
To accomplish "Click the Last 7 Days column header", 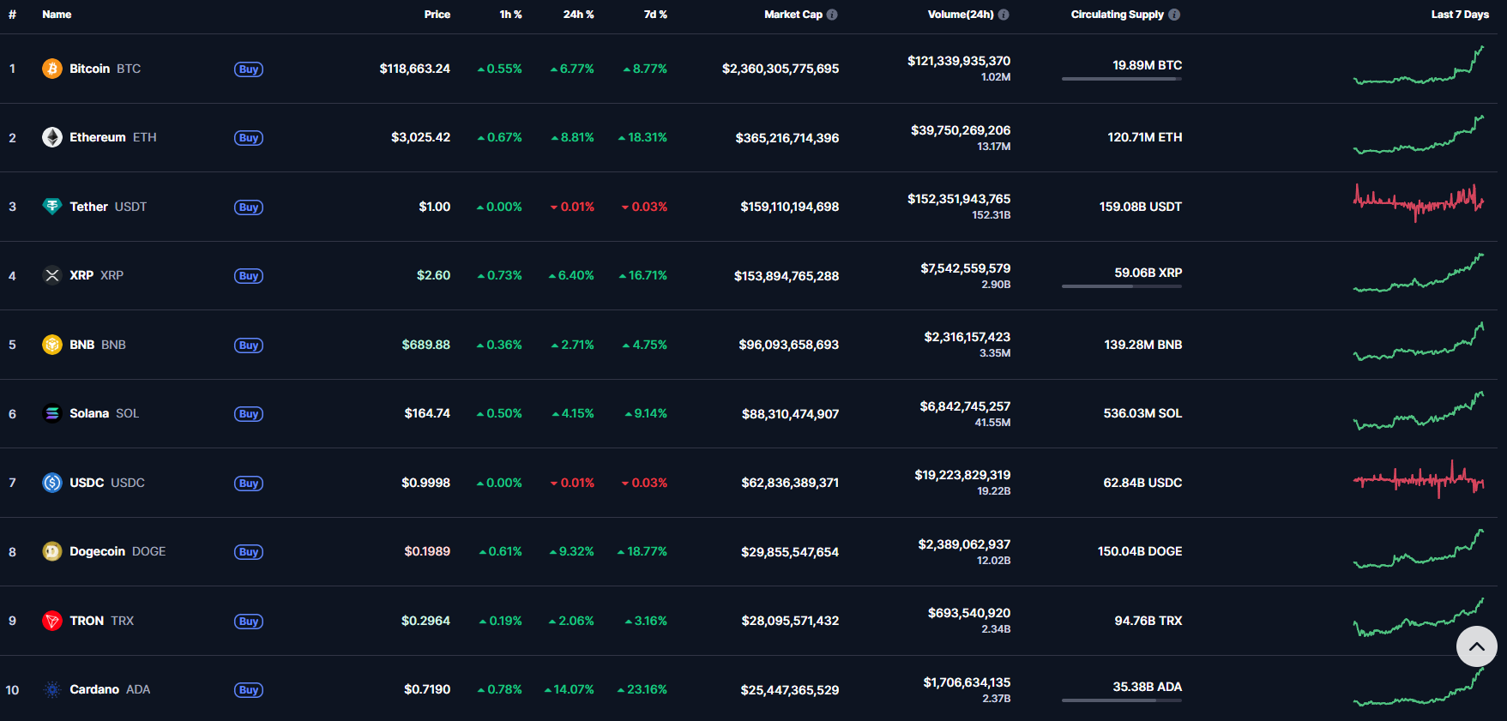I will point(1460,15).
